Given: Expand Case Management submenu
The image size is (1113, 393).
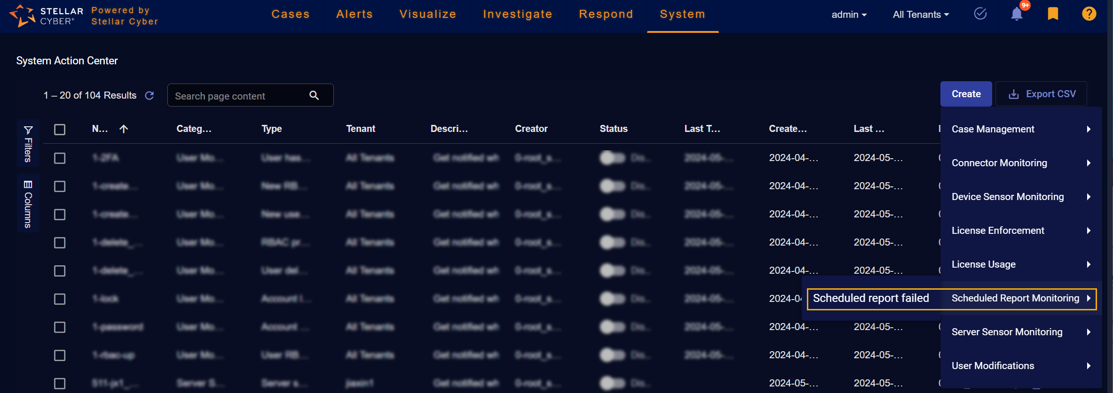Looking at the screenshot, I should pos(1020,129).
